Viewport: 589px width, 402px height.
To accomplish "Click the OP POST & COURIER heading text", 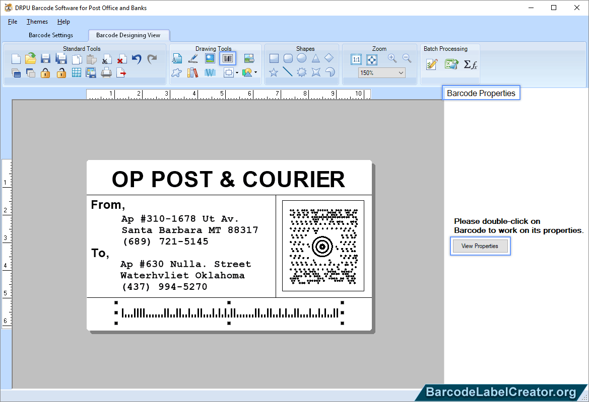I will 228,179.
